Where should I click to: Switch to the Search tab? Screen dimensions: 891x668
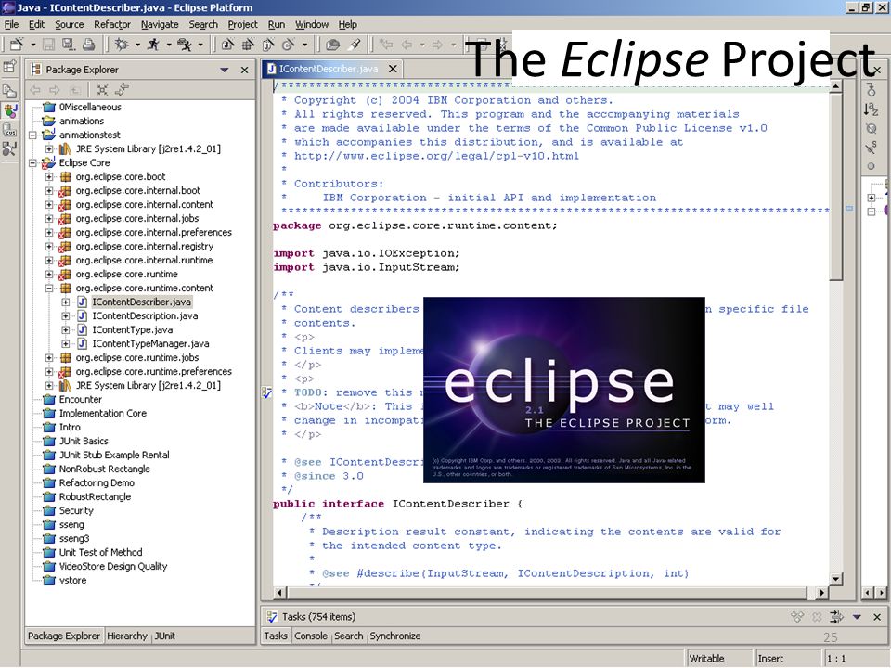click(x=348, y=636)
